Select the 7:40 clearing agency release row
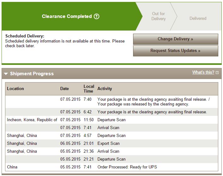The width and height of the screenshot is (223, 176). (x=112, y=102)
